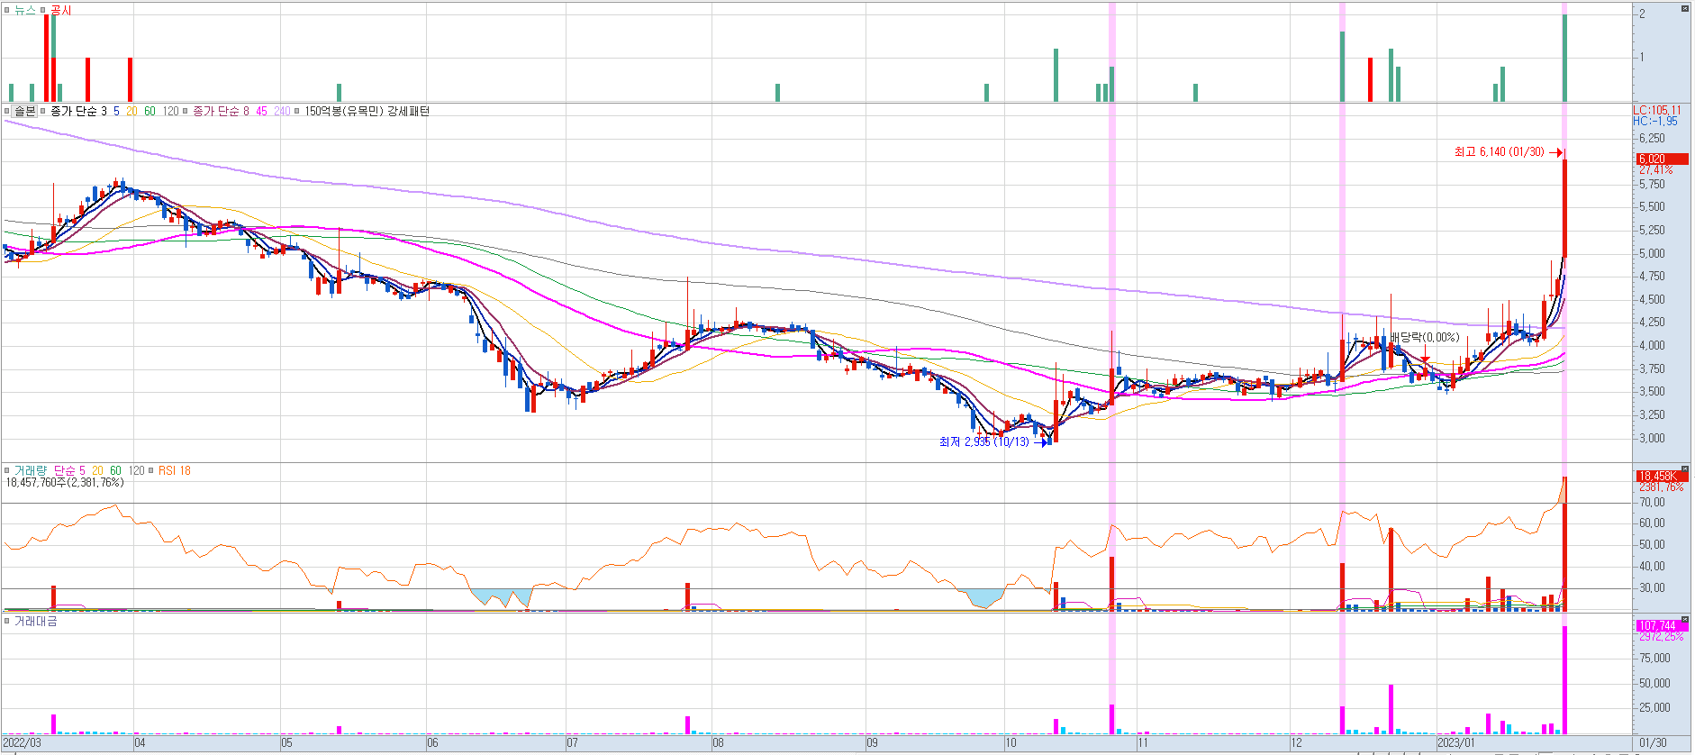Toggle the 거래량 volume indicator marker
Viewport: 1695px width, 755px height.
pos(7,470)
